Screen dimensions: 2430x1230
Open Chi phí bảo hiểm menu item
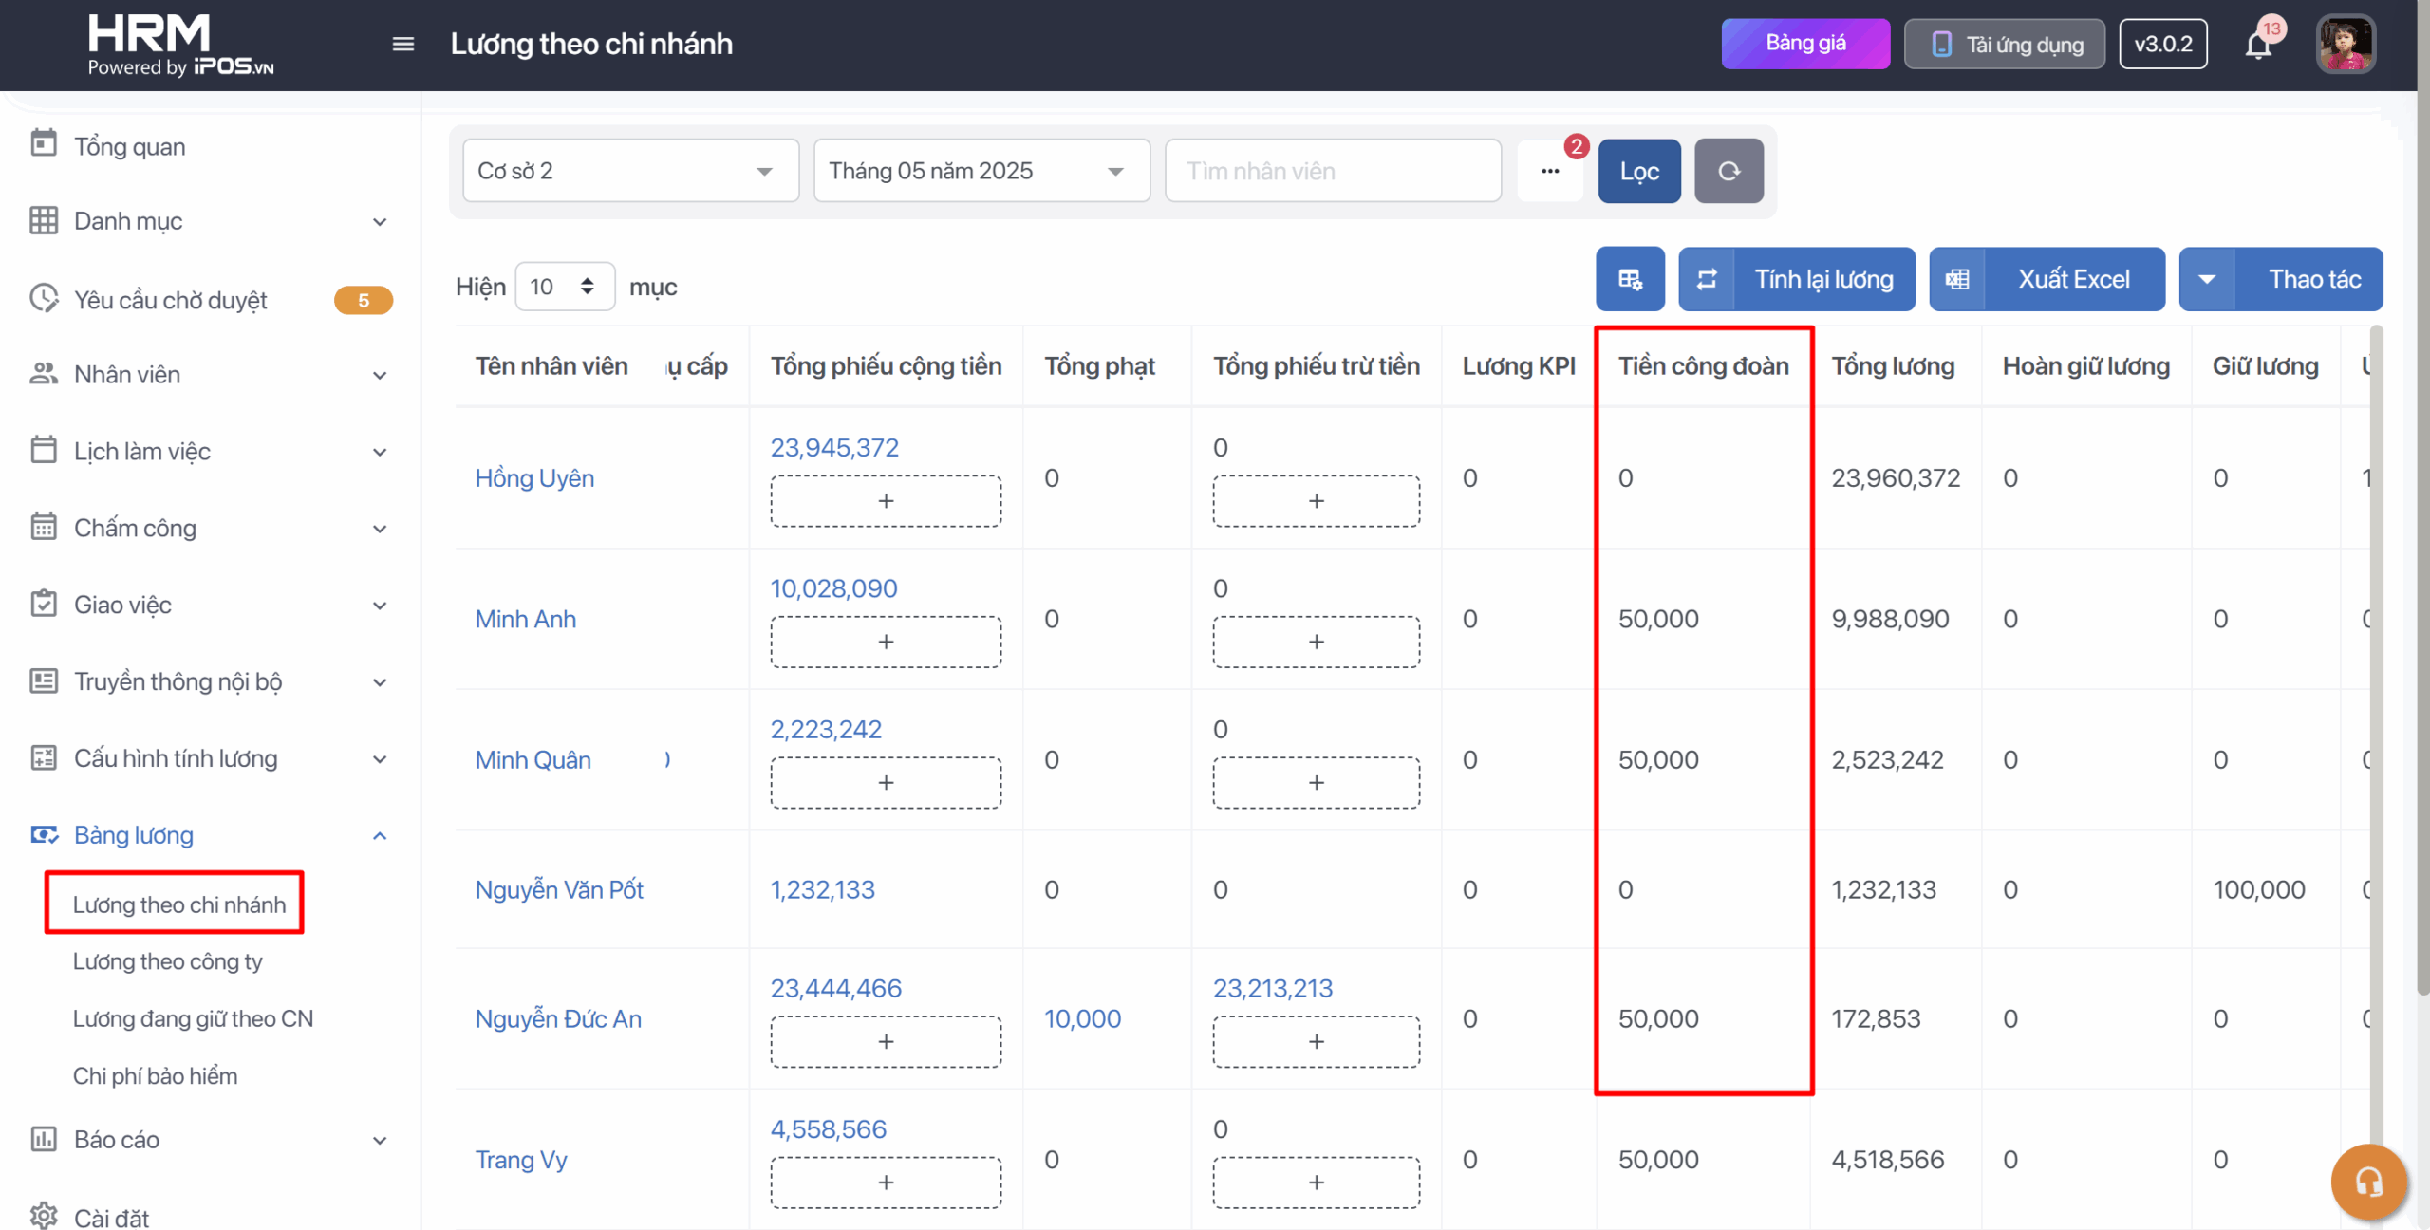coord(155,1075)
